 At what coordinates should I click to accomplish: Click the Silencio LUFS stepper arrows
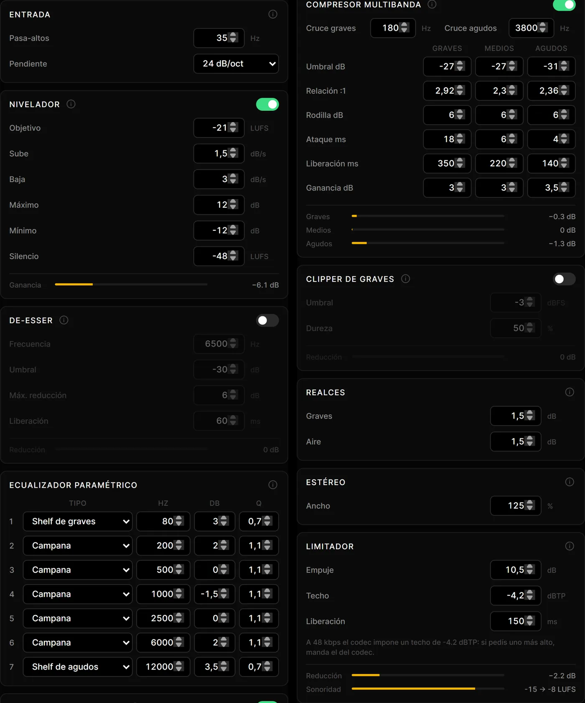(233, 256)
